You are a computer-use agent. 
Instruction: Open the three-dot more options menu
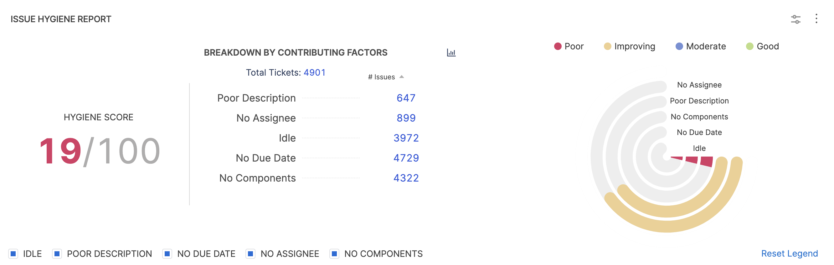coord(816,19)
